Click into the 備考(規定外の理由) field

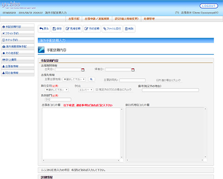tap(171, 90)
